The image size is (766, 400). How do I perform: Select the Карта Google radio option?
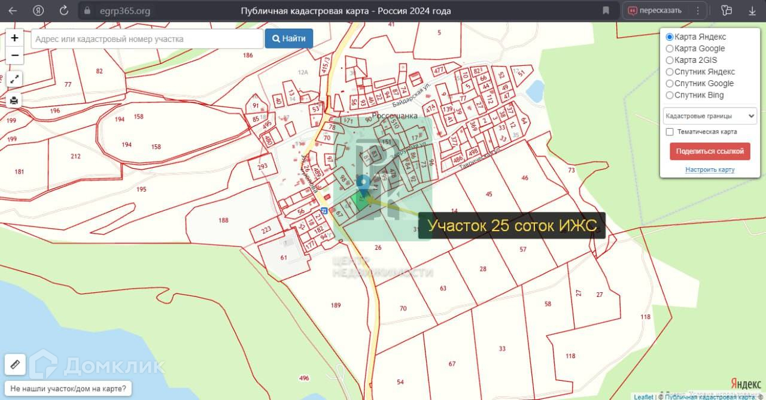670,49
